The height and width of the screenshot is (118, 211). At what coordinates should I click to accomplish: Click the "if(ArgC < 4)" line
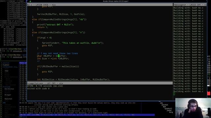[45, 38]
